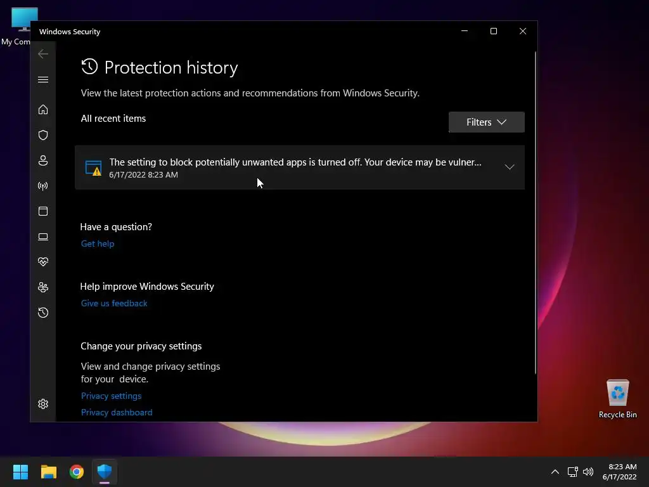This screenshot has width=649, height=487.
Task: Open the Privacy settings link
Action: pyautogui.click(x=112, y=396)
